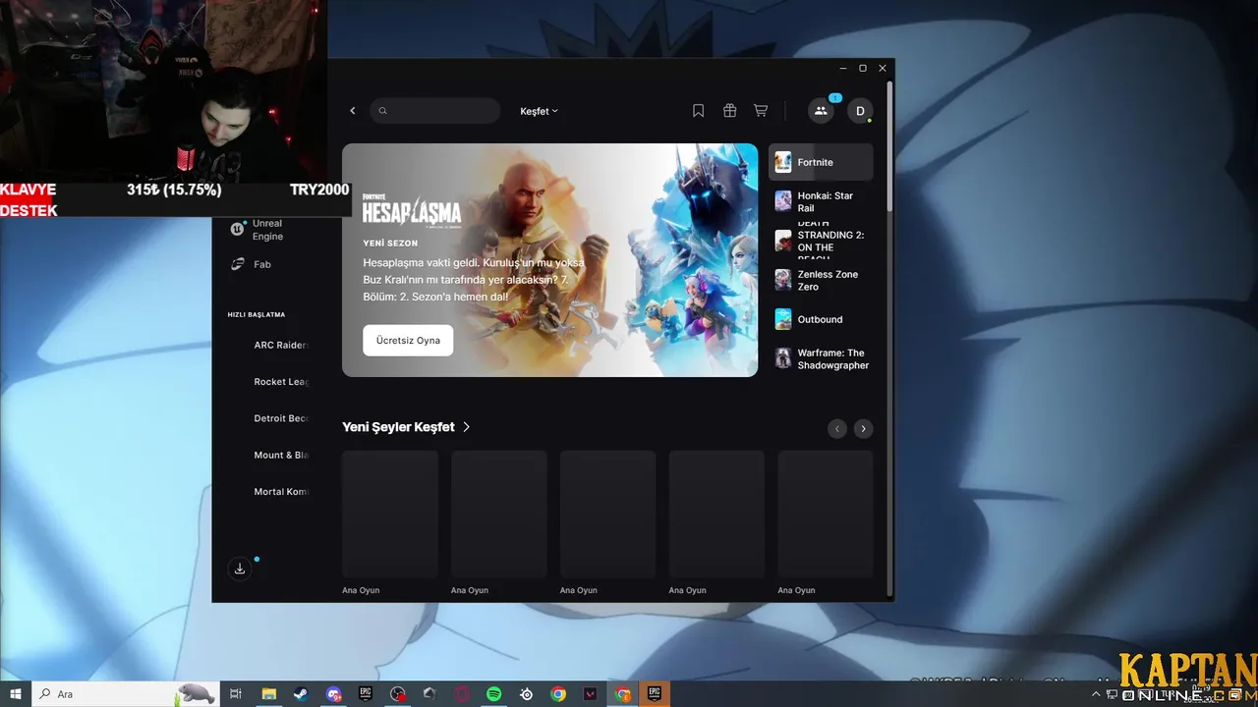Click the Ara taskbar search box

(126, 694)
